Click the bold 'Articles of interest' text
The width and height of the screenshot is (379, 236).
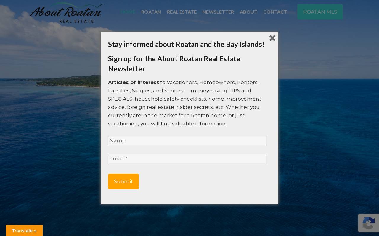134,82
